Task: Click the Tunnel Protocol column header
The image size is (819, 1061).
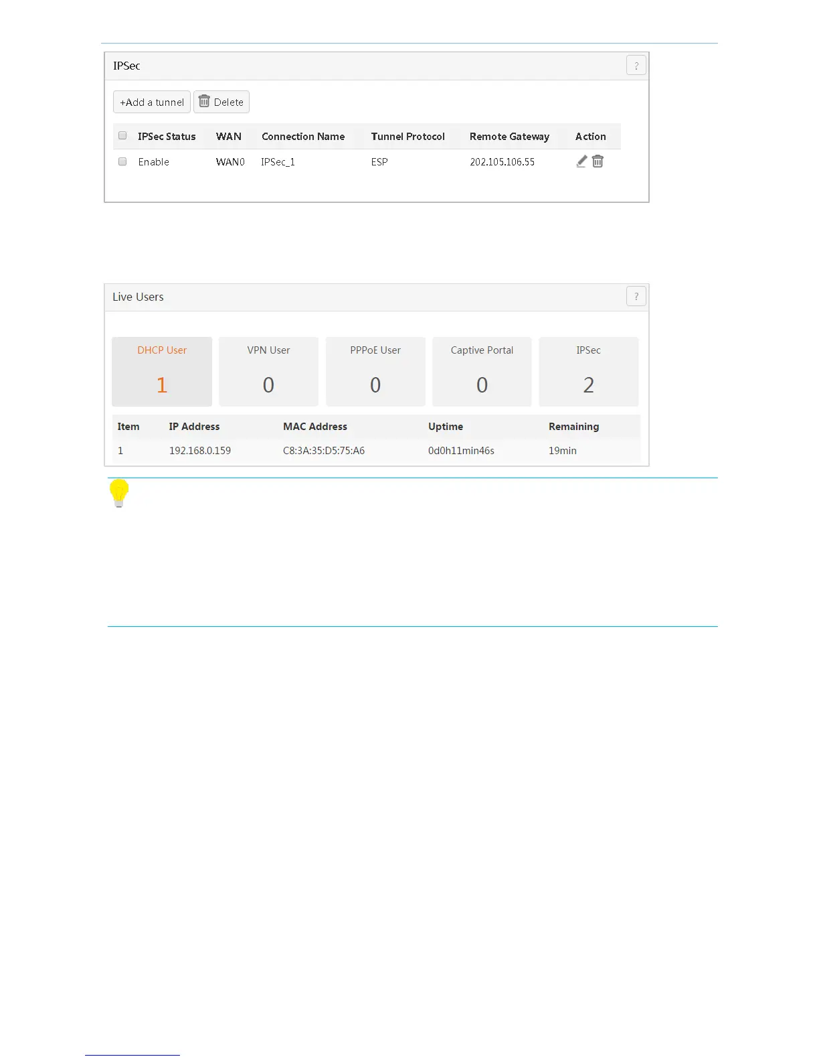Action: (408, 137)
